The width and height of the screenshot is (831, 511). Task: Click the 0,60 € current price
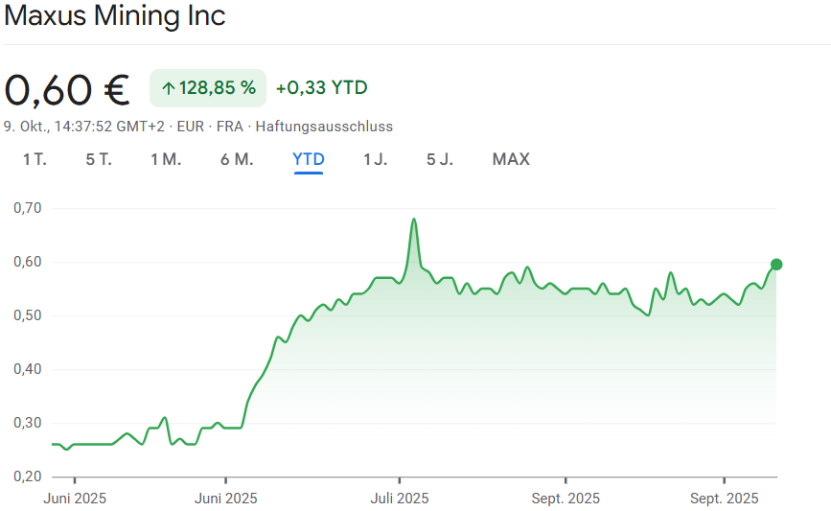67,89
